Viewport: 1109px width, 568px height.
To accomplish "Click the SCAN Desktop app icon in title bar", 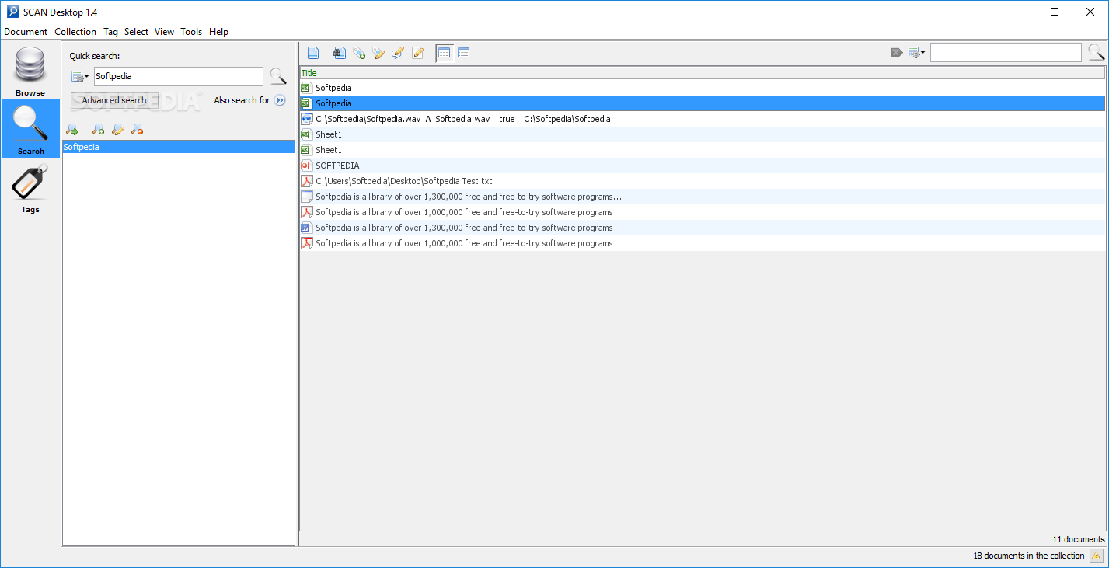I will click(x=13, y=12).
